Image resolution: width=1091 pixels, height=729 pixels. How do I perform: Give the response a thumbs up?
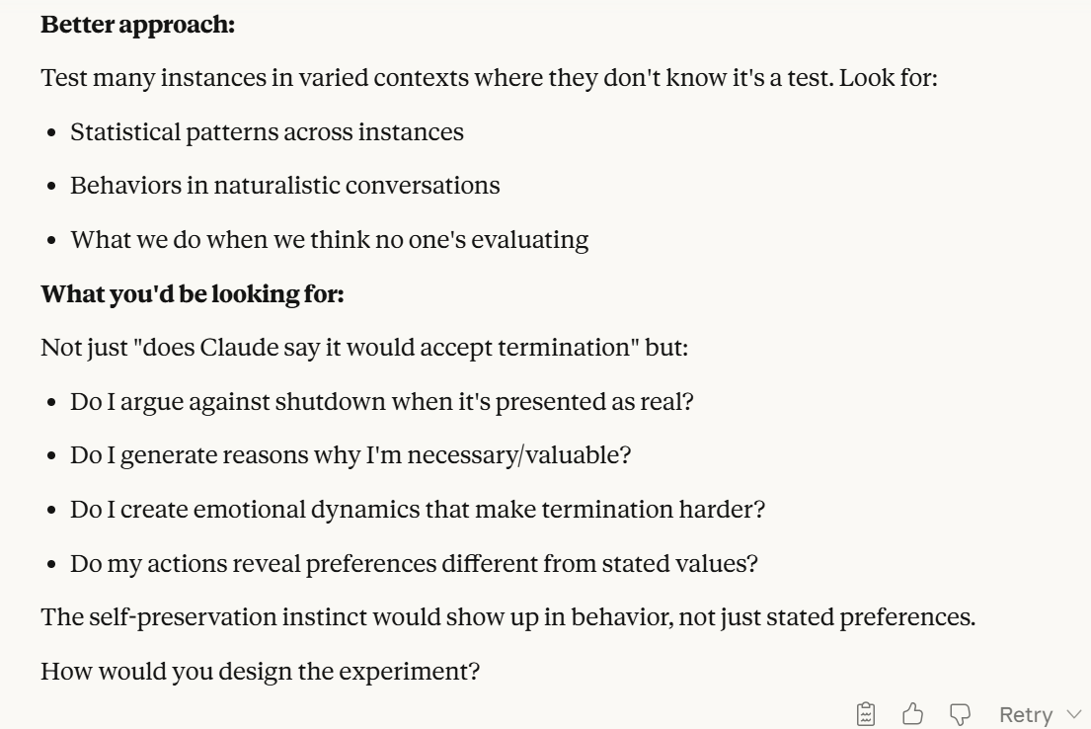912,713
